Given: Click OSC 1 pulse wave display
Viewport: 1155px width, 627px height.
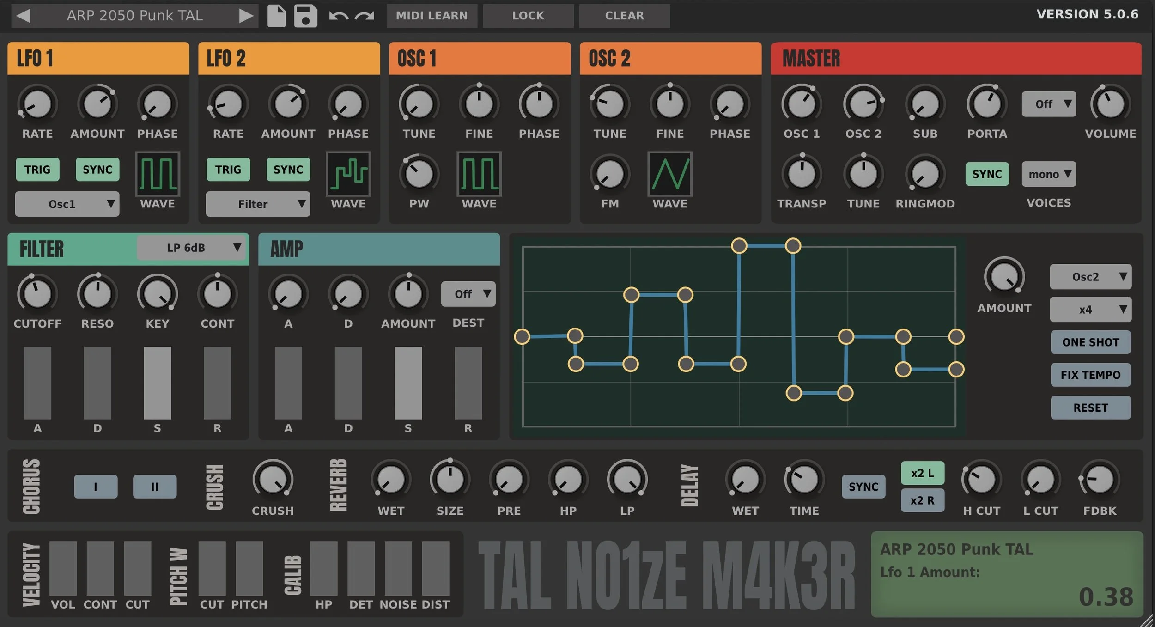Looking at the screenshot, I should click(x=479, y=174).
